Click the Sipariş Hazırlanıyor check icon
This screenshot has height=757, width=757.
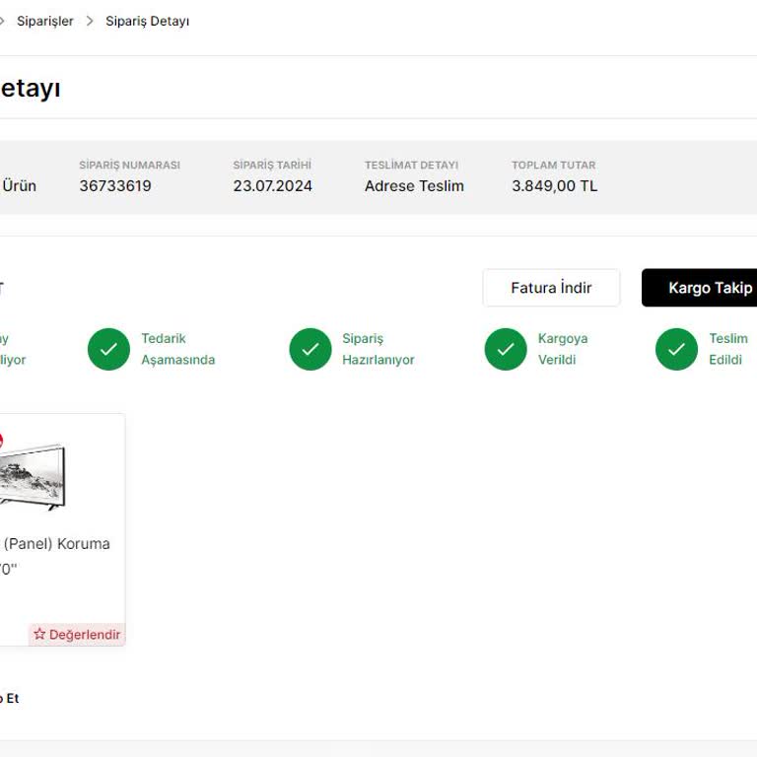[x=310, y=349]
